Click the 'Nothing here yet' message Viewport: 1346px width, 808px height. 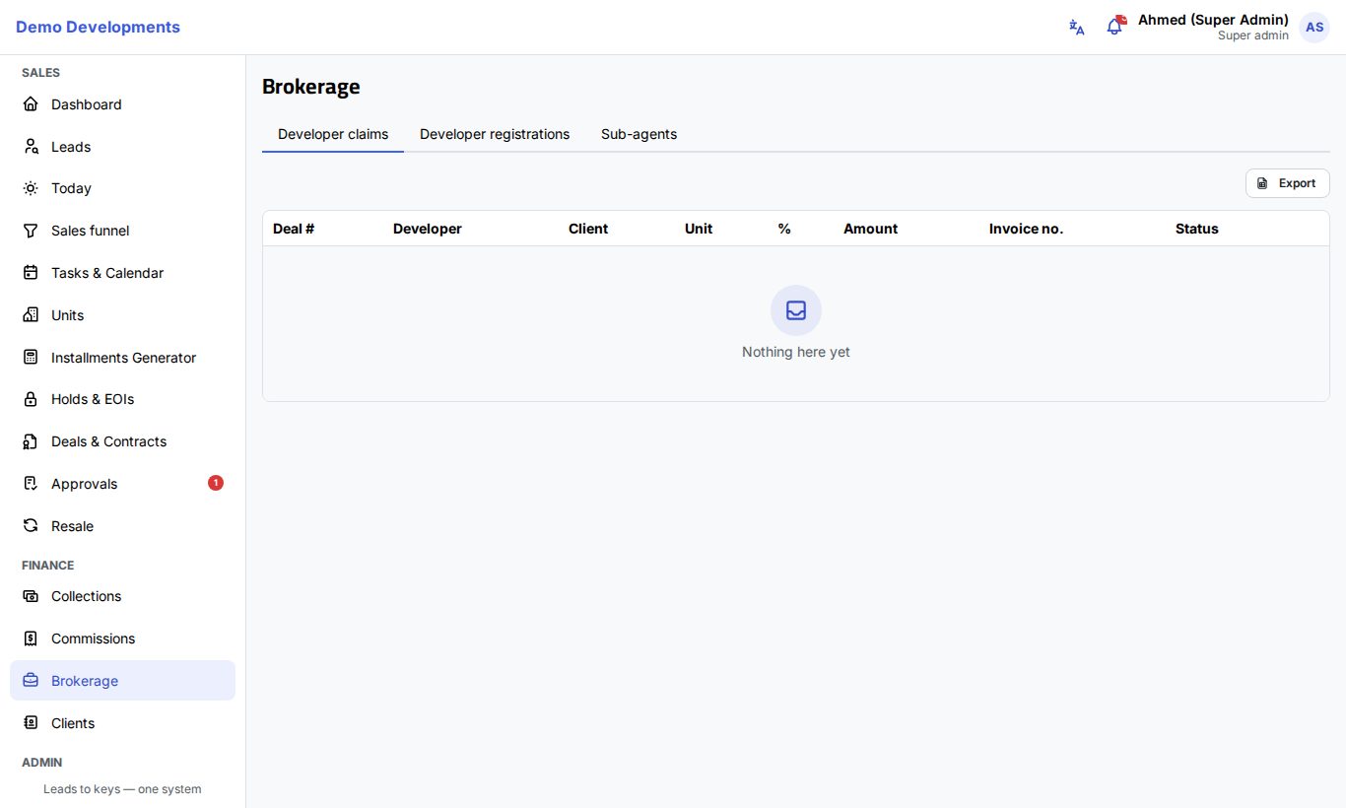796,352
